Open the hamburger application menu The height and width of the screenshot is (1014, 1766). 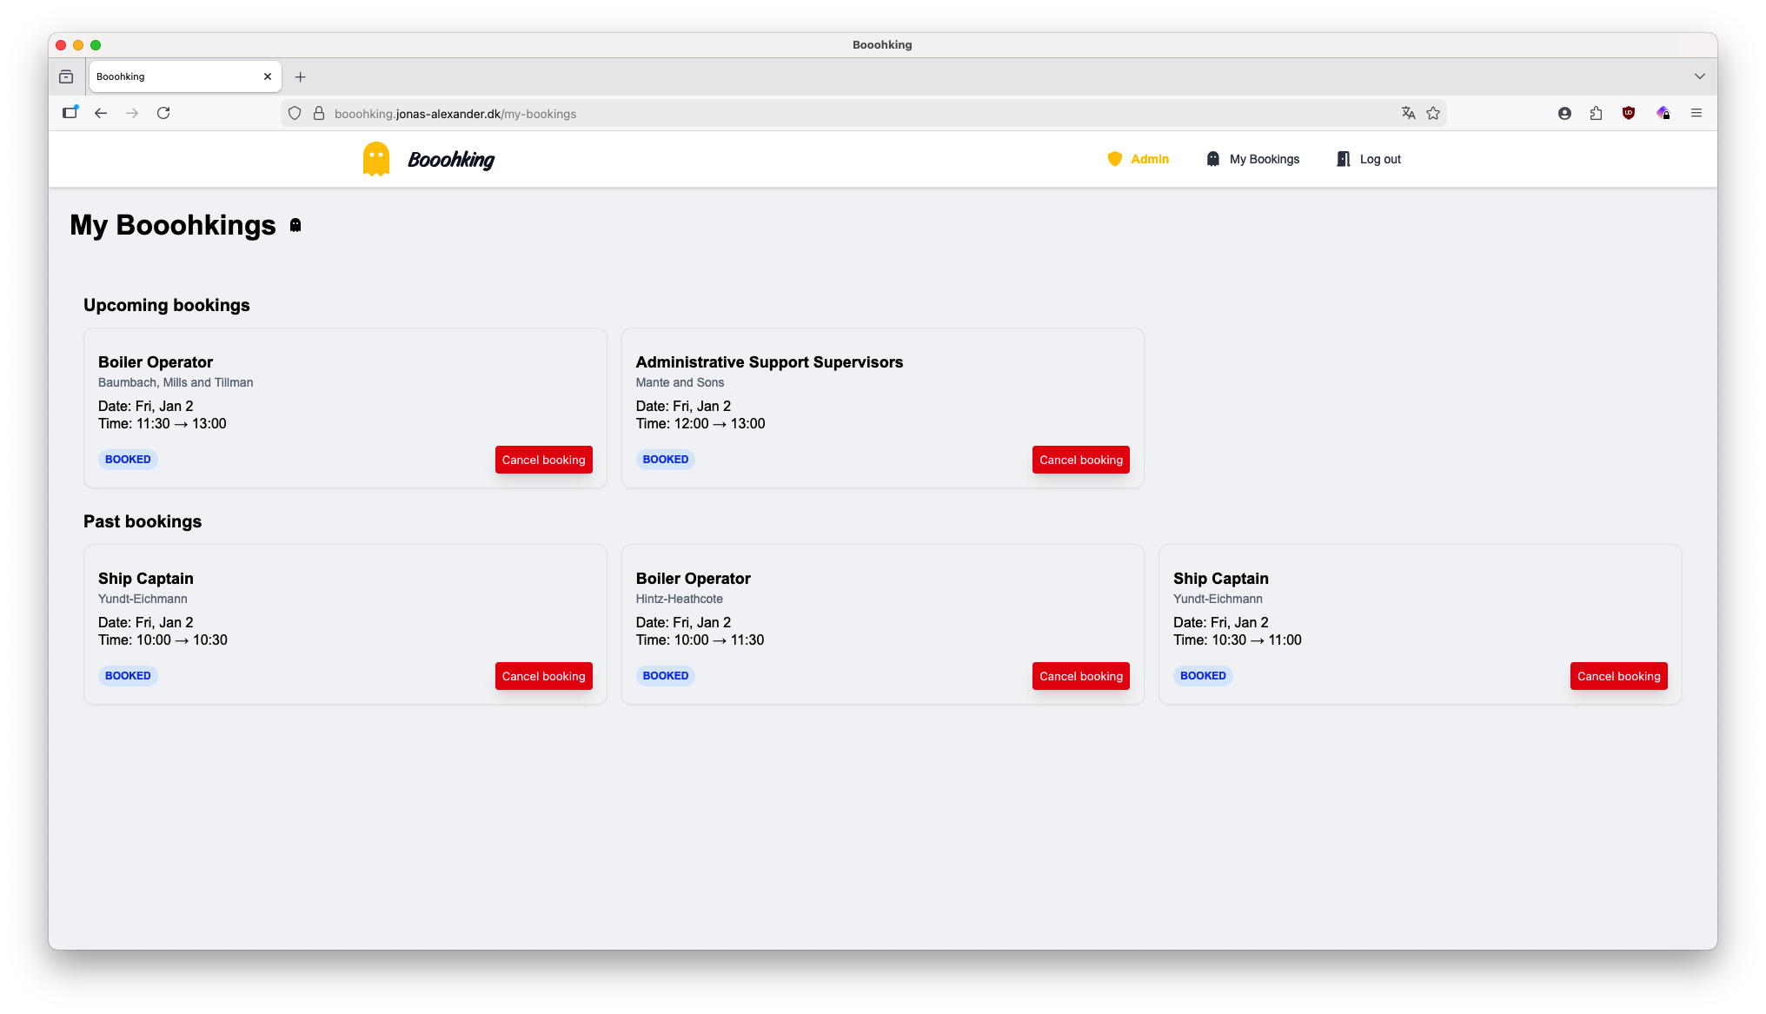tap(1696, 113)
